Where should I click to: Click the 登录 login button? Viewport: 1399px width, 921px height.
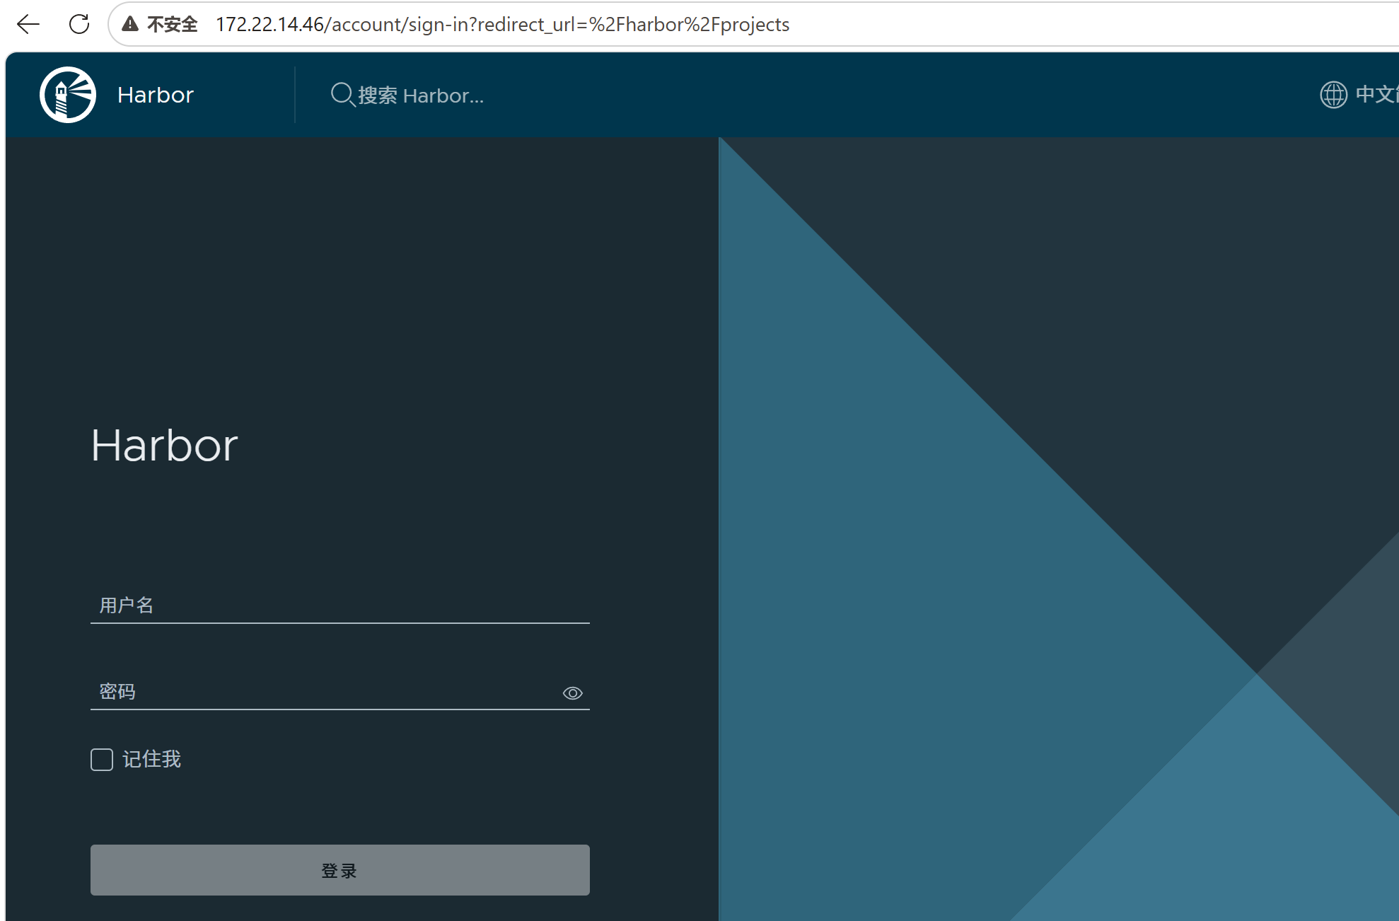coord(340,870)
